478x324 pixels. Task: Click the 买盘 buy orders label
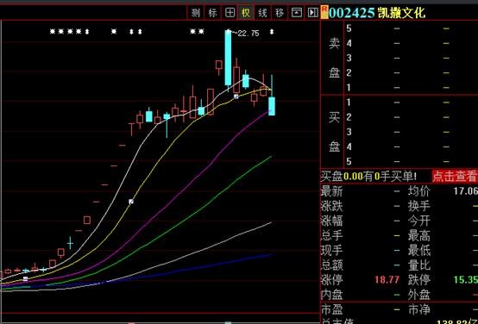pos(335,132)
